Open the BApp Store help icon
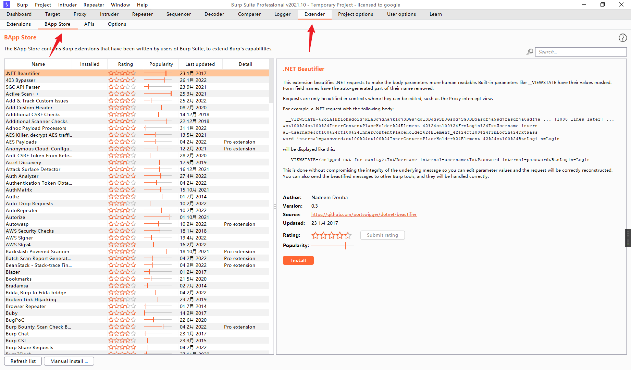 pyautogui.click(x=622, y=38)
